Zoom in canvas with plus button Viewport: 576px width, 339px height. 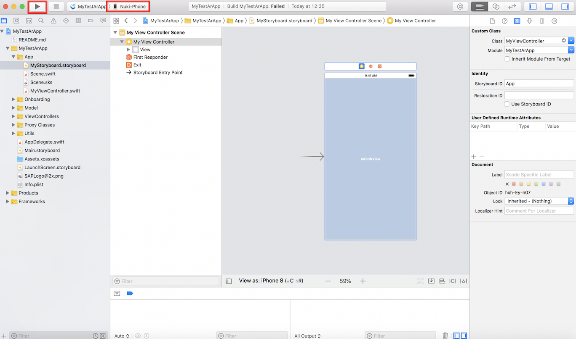pyautogui.click(x=363, y=281)
